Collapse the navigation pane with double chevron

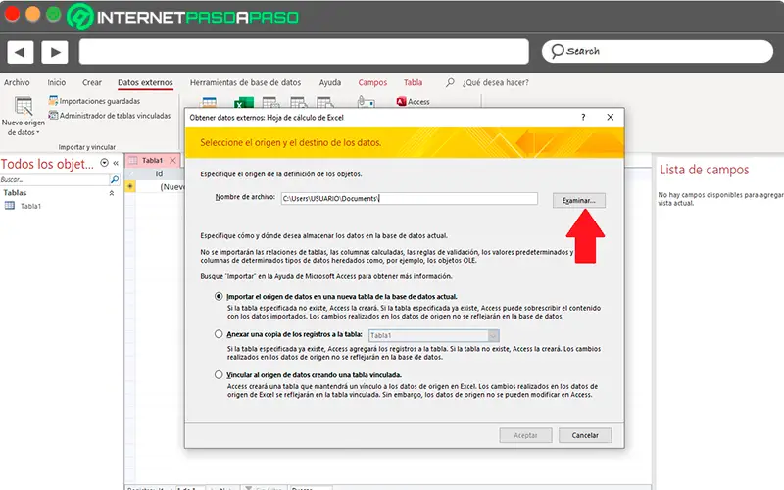pyautogui.click(x=116, y=163)
